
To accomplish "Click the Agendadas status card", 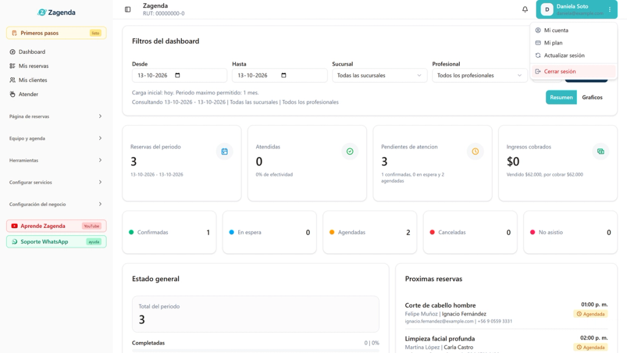I will pos(370,232).
